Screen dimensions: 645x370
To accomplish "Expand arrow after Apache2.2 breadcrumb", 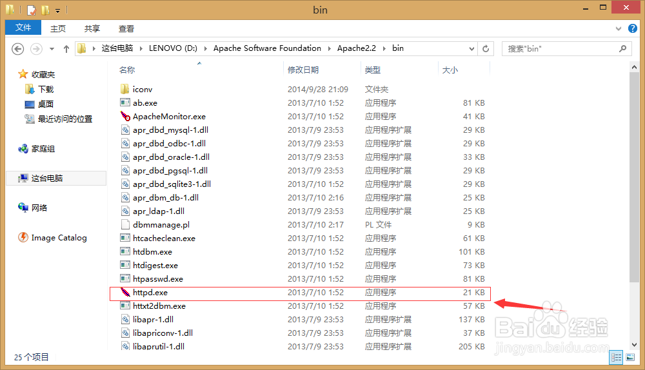I will point(384,48).
